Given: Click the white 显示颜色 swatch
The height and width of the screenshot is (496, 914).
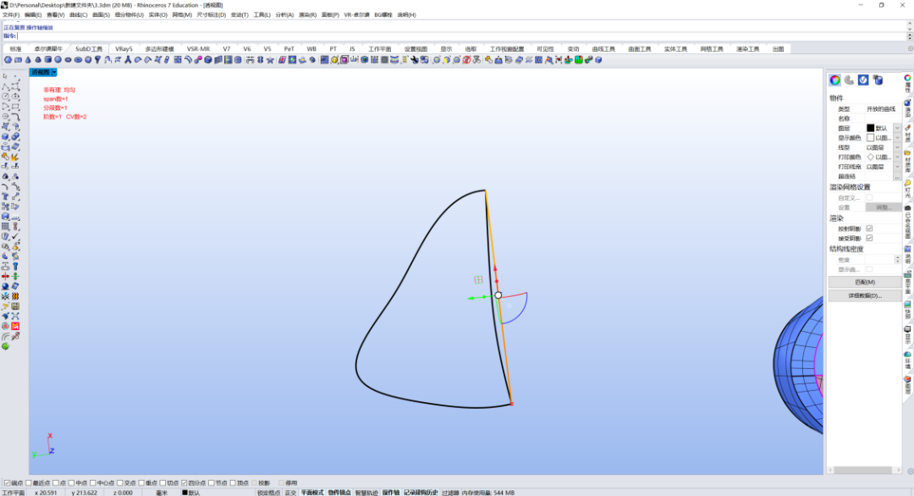Looking at the screenshot, I should [x=870, y=138].
